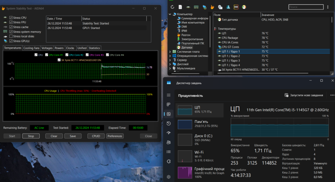Uncheck CPU Core #3 in temperature graph legend
This screenshot has width=335, height=182.
[x=87, y=55]
